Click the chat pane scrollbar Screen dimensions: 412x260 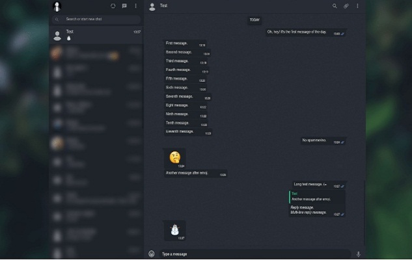tap(364, 212)
